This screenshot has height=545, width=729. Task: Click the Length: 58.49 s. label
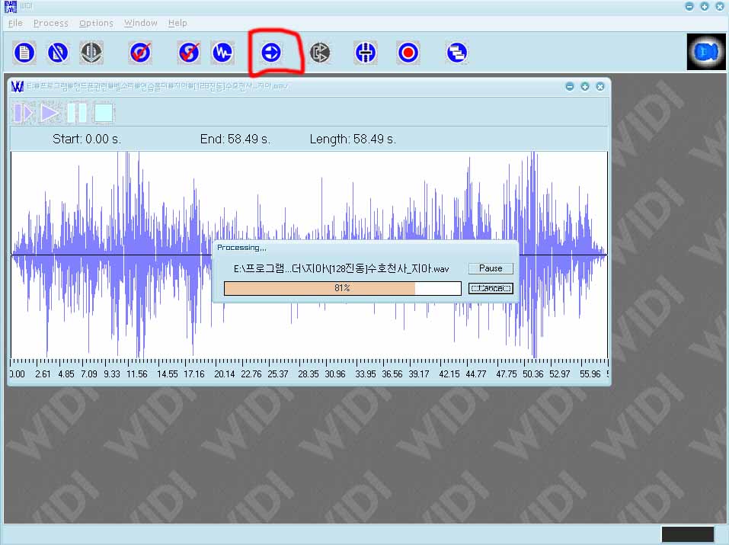tap(353, 139)
